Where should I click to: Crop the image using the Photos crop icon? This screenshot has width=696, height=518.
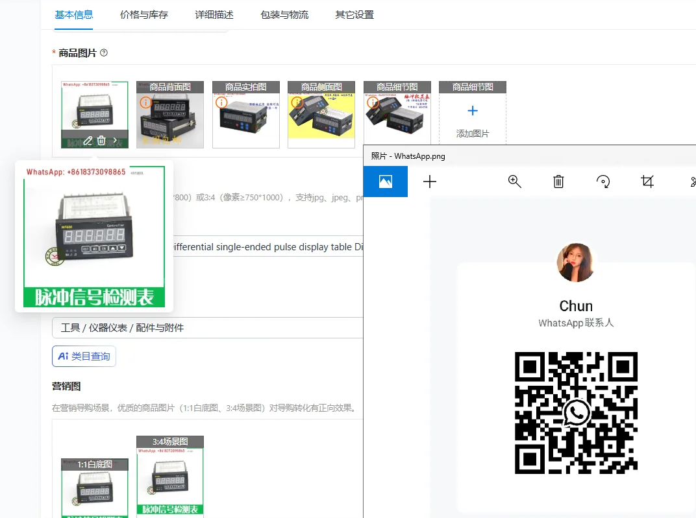[647, 182]
